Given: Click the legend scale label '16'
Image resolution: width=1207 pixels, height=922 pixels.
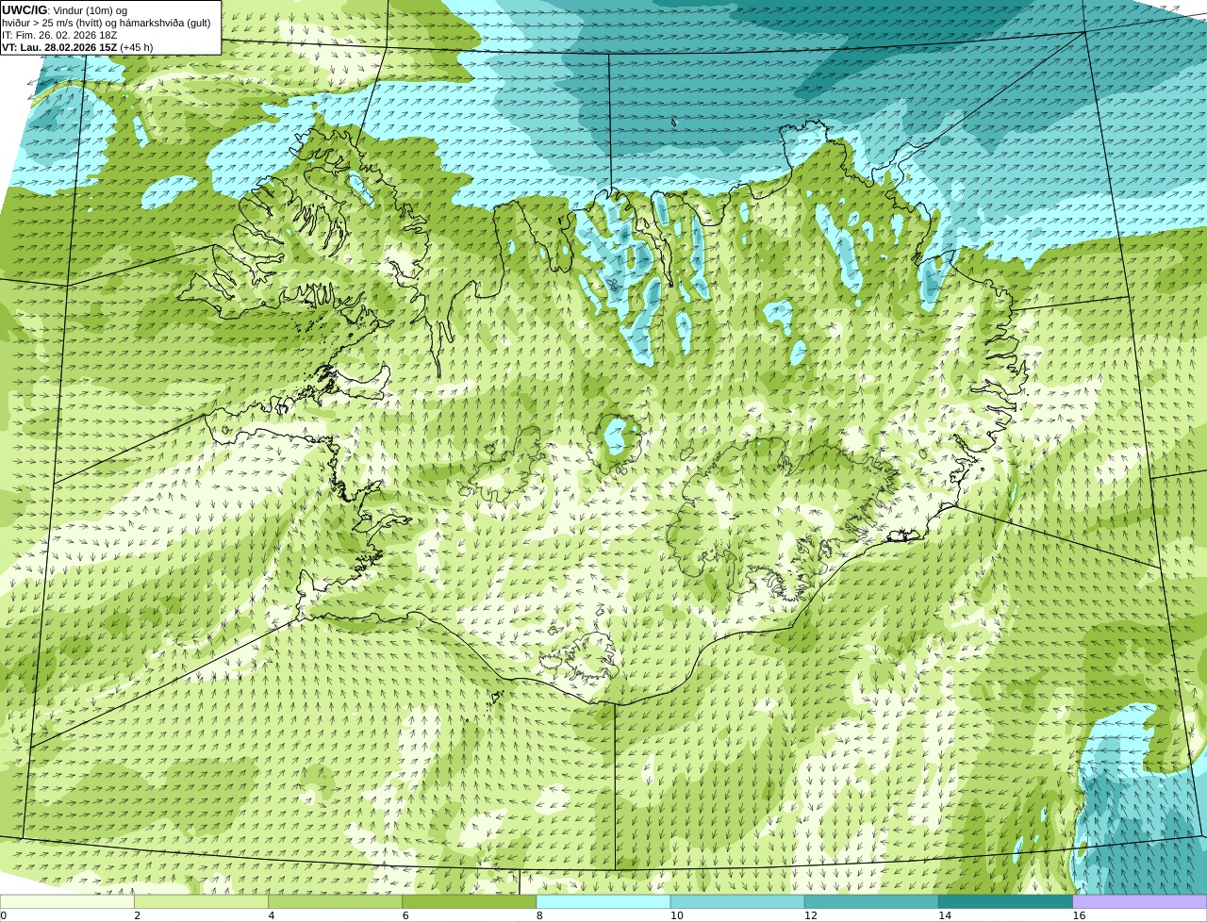Looking at the screenshot, I should pyautogui.click(x=1080, y=915).
